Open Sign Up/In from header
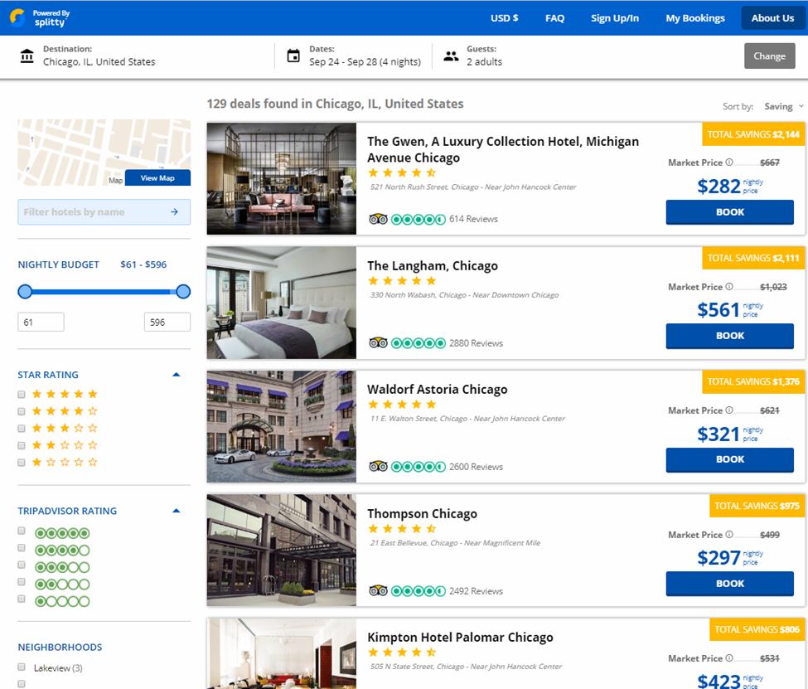Image resolution: width=808 pixels, height=689 pixels. tap(615, 18)
